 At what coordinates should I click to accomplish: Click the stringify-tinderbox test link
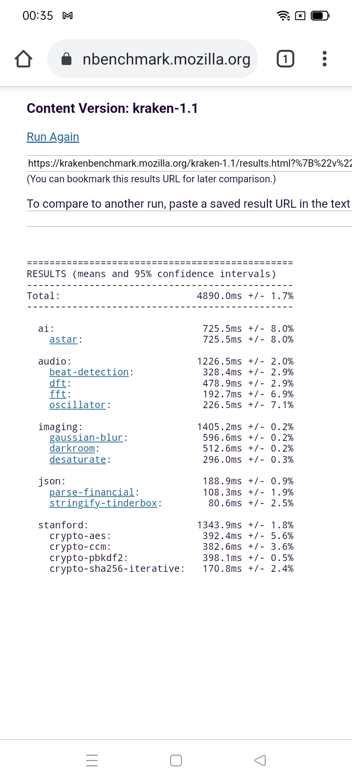pos(103,503)
